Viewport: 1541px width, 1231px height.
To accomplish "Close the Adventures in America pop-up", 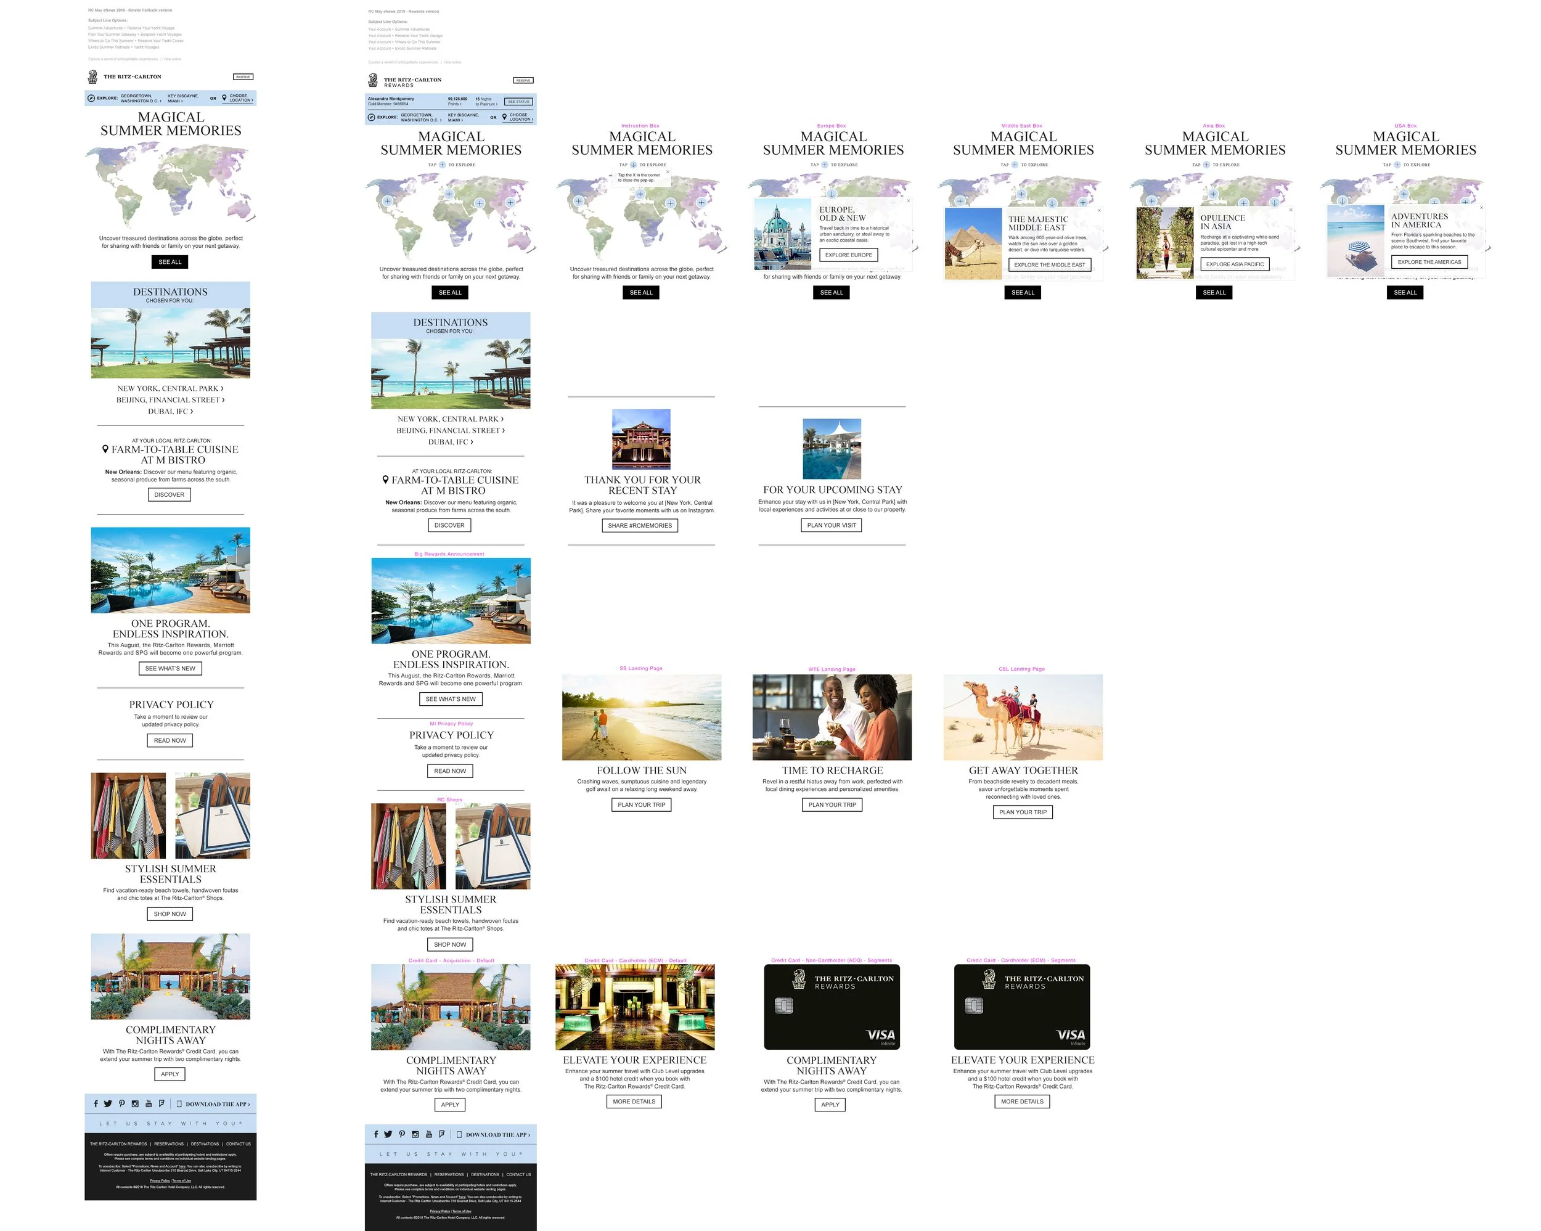I will 1482,207.
